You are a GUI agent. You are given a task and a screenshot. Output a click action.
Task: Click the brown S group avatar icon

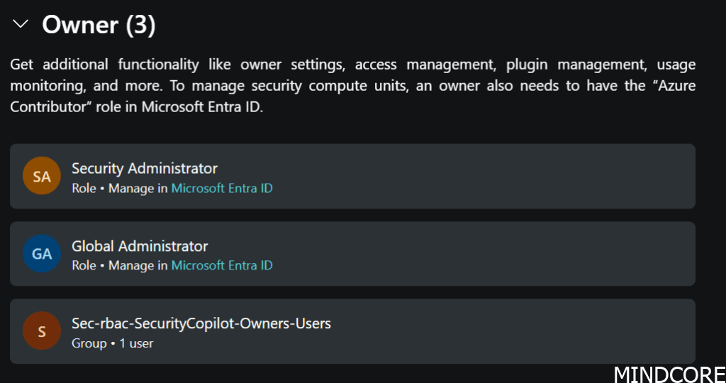click(42, 331)
